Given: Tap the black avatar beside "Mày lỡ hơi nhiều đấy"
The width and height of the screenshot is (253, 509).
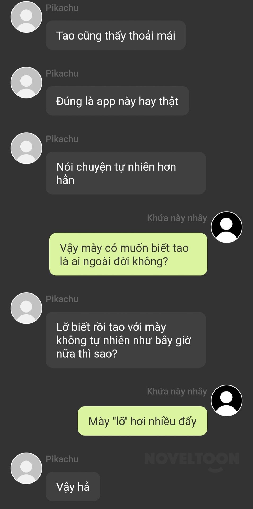Looking at the screenshot, I should point(227,401).
